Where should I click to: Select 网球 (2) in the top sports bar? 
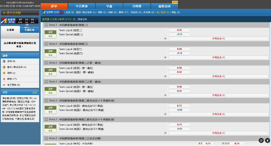pyautogui.click(x=102, y=12)
